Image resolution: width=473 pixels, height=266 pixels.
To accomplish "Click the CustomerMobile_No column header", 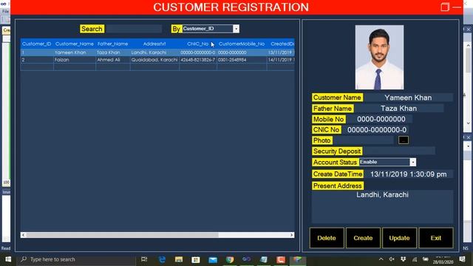I will pos(242,44).
